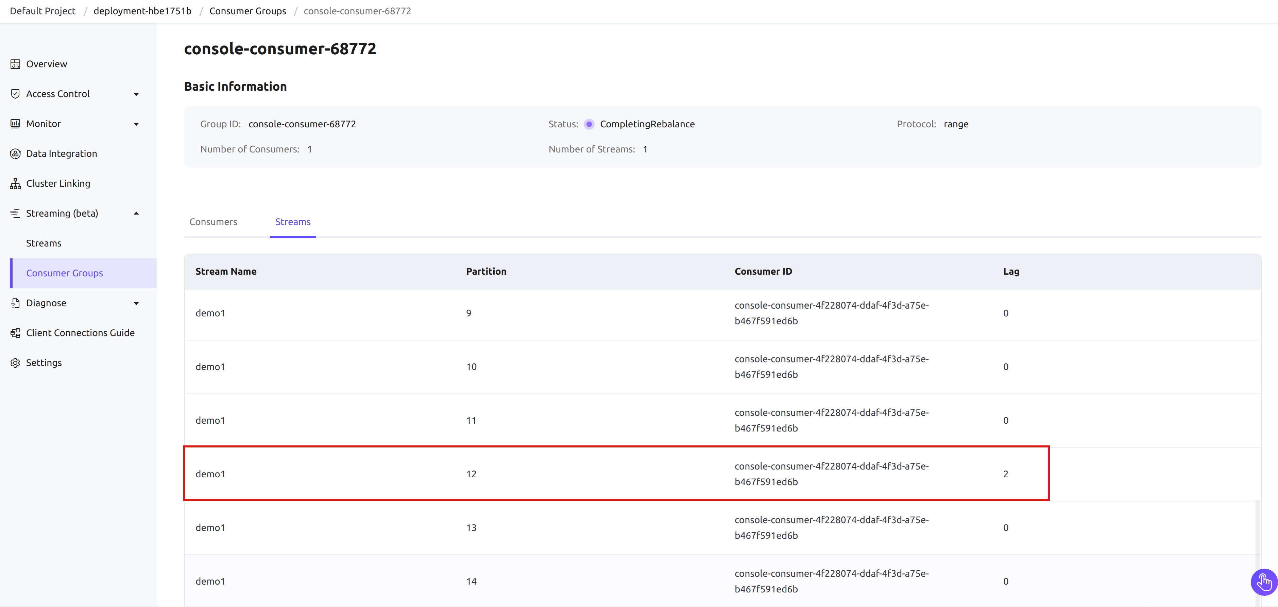Click Streams link in sidebar
This screenshot has height=607, width=1278.
coord(43,242)
